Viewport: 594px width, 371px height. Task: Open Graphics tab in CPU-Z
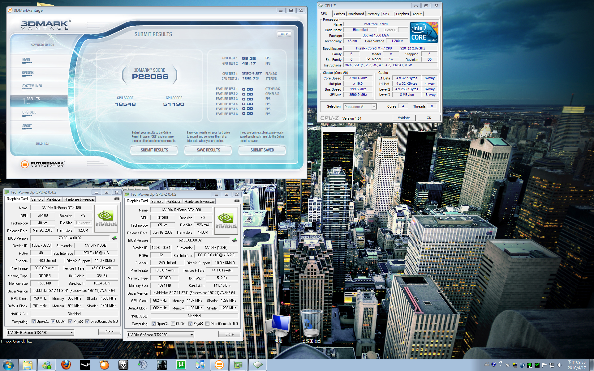(x=402, y=14)
